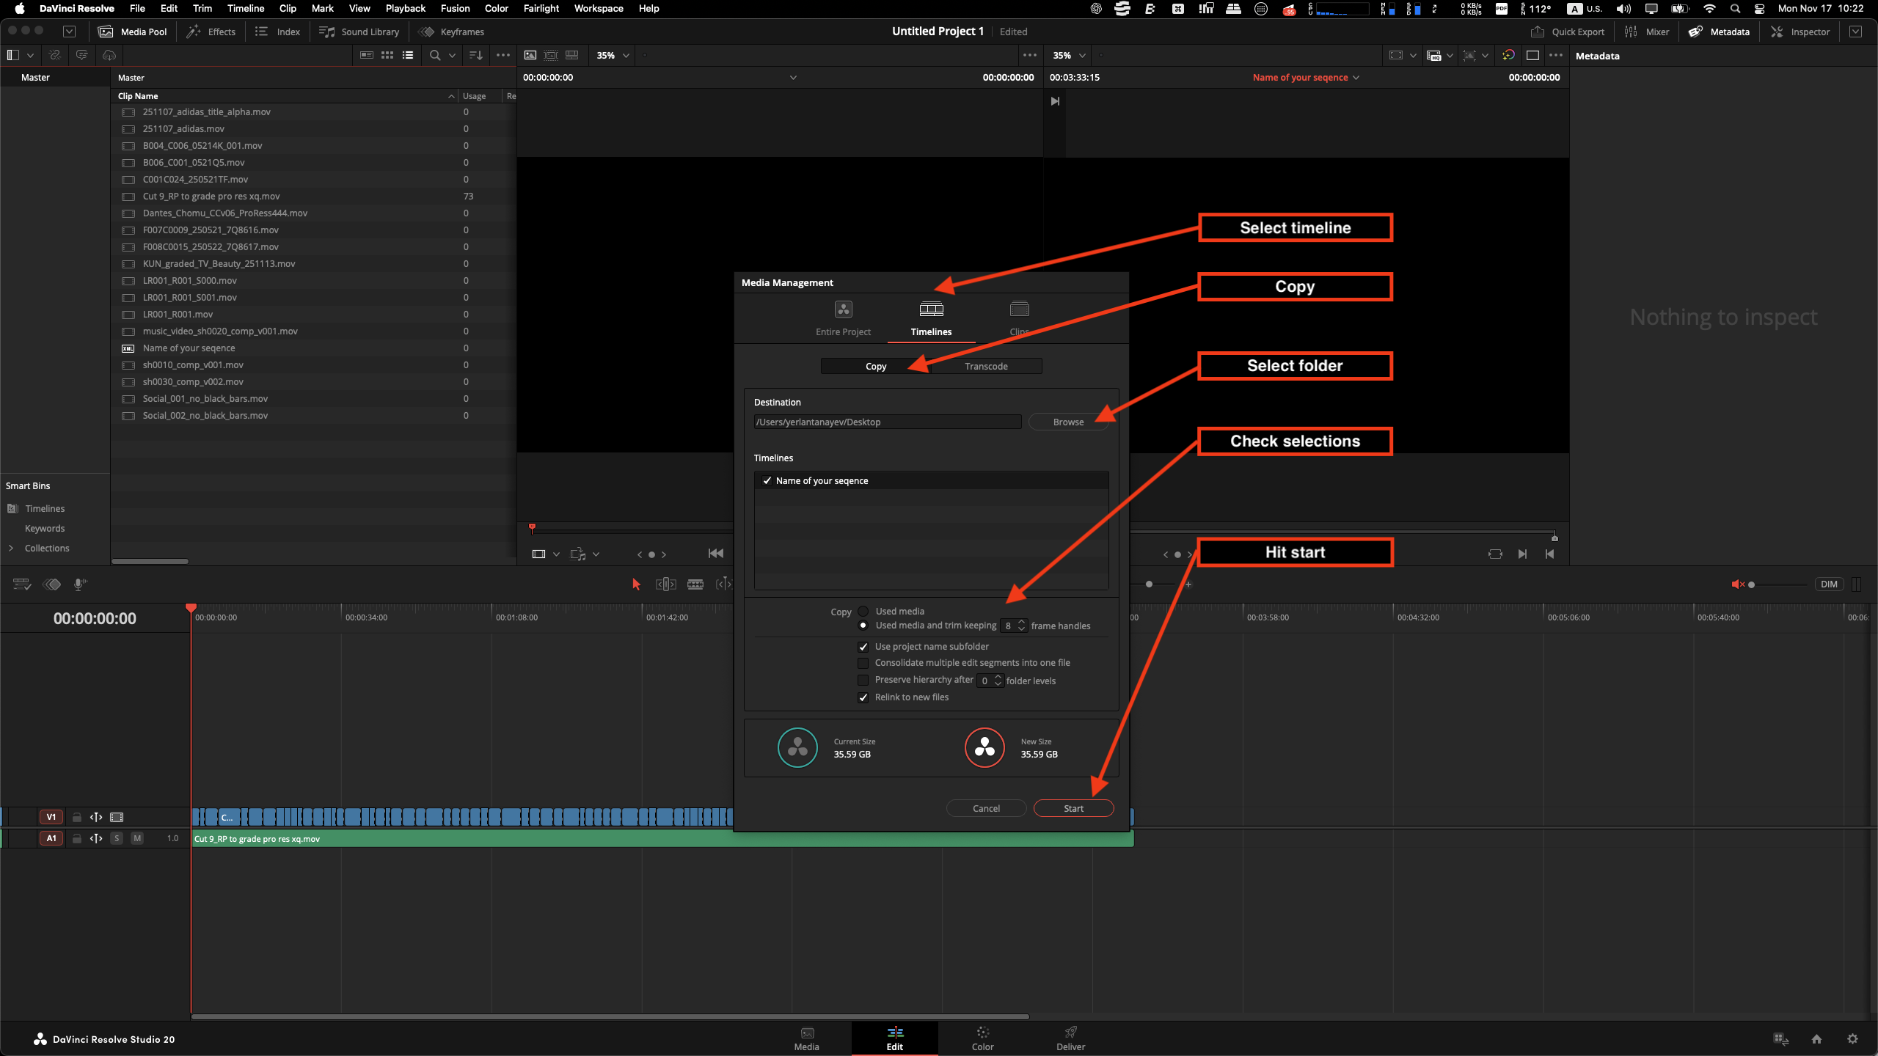Expand the Collections smart bin

click(x=11, y=548)
